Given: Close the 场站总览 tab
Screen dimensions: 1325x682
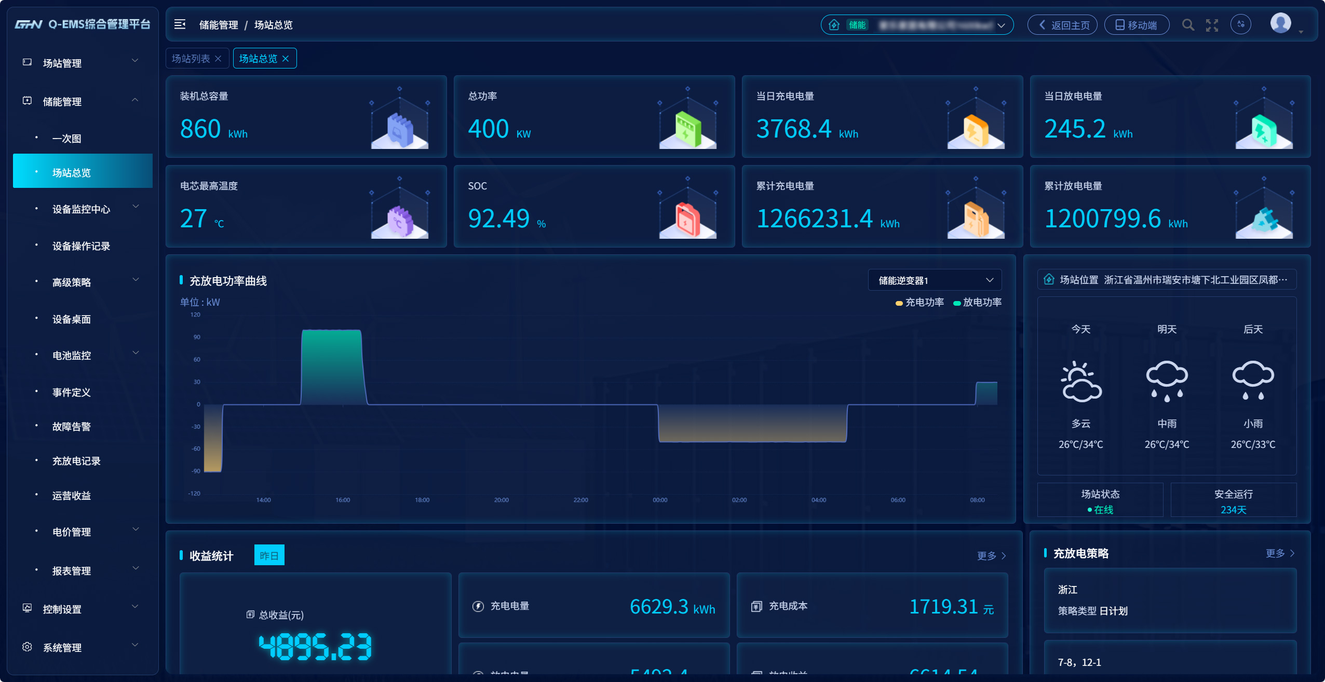Looking at the screenshot, I should coord(286,59).
